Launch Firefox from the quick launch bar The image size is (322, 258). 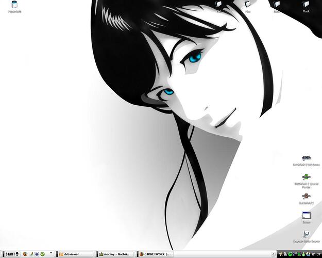(25, 254)
